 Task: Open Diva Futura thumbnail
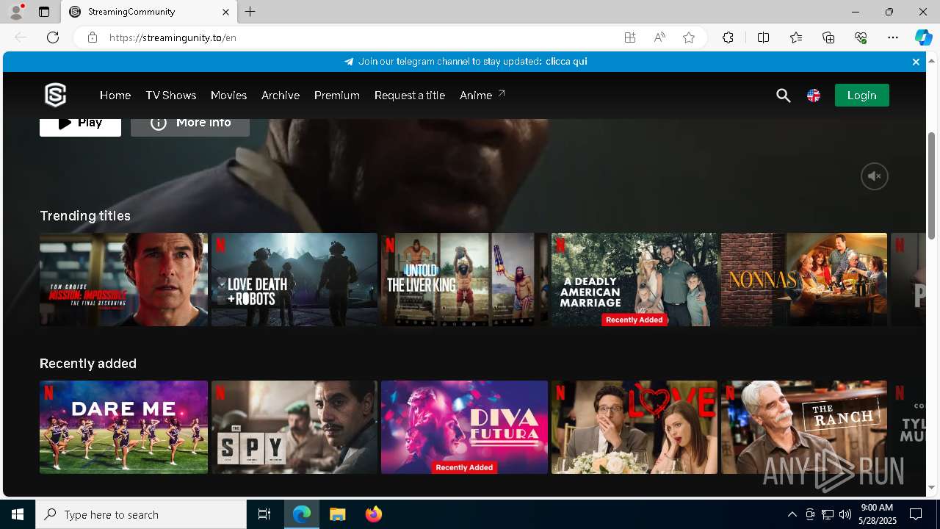(x=464, y=427)
